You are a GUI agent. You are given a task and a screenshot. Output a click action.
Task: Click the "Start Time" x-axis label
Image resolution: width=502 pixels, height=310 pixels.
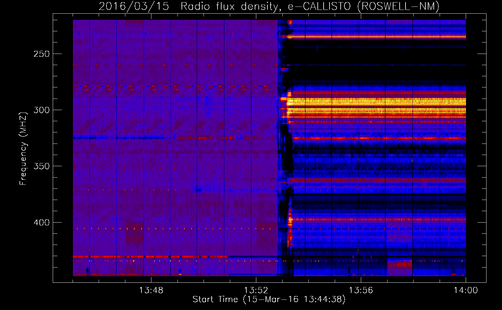click(269, 299)
